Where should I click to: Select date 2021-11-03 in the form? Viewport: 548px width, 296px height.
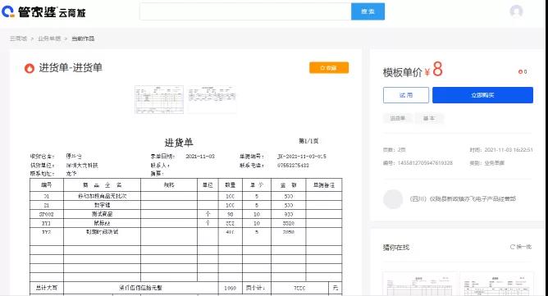pyautogui.click(x=200, y=157)
